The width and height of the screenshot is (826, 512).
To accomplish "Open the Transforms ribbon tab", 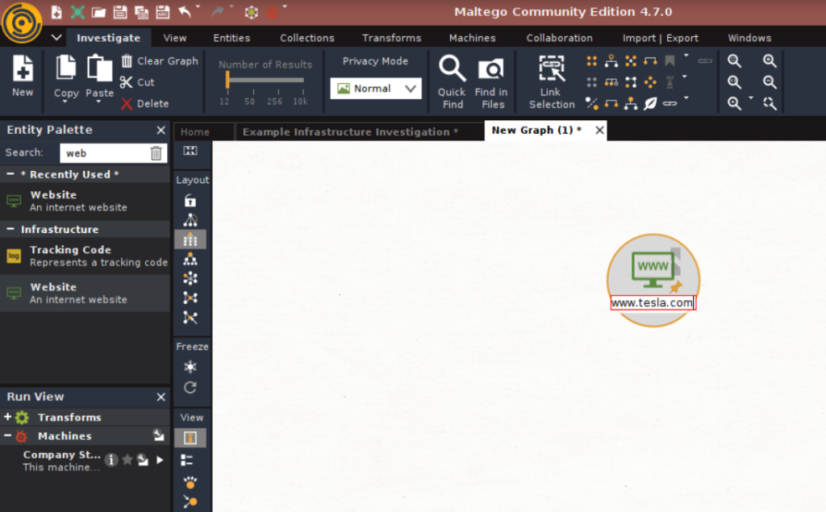I will click(x=391, y=38).
